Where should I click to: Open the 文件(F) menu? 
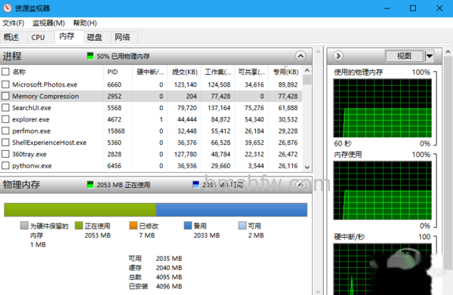[x=14, y=23]
